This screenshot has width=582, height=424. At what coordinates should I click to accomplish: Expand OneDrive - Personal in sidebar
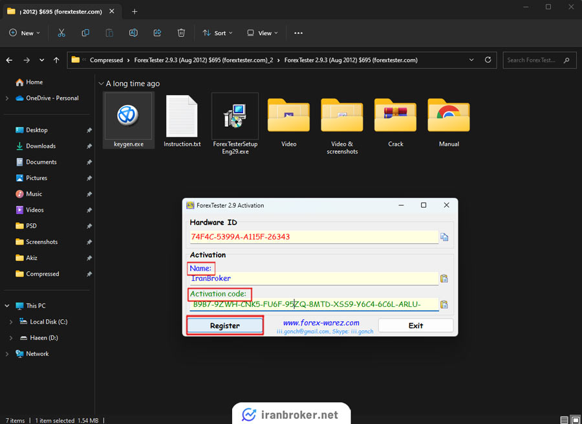(7, 98)
